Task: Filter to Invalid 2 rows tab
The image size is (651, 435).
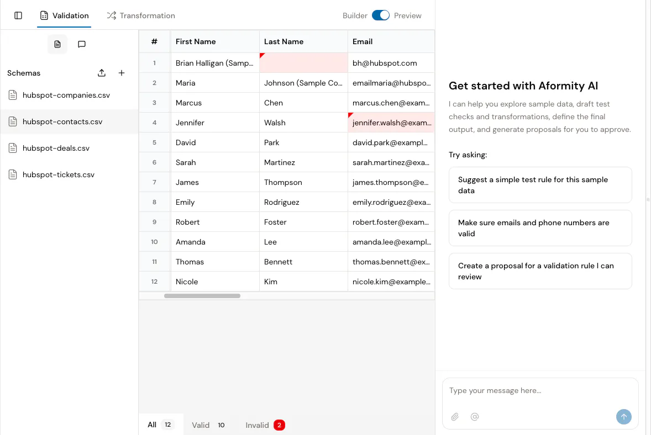Action: tap(265, 425)
